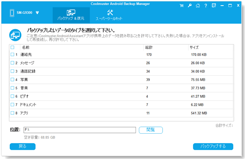Check the 連絡先 checkbox

coord(12,54)
